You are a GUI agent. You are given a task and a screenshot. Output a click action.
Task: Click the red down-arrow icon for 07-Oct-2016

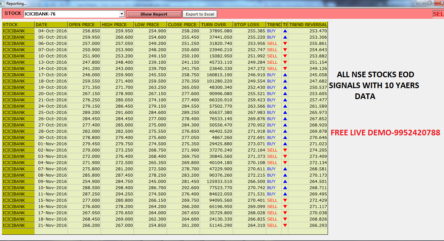[x=285, y=50]
